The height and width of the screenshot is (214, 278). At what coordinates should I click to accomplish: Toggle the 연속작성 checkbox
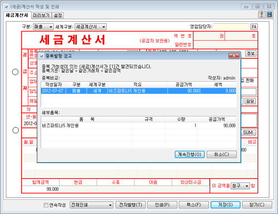(x=46, y=205)
